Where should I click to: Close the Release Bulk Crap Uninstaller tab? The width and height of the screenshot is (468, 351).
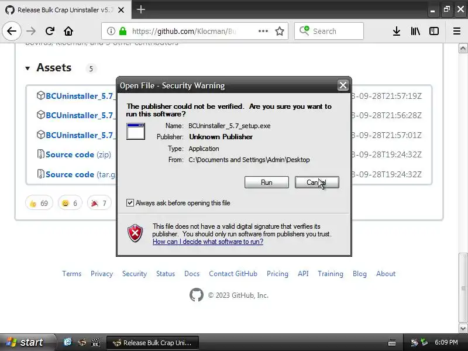pyautogui.click(x=121, y=10)
